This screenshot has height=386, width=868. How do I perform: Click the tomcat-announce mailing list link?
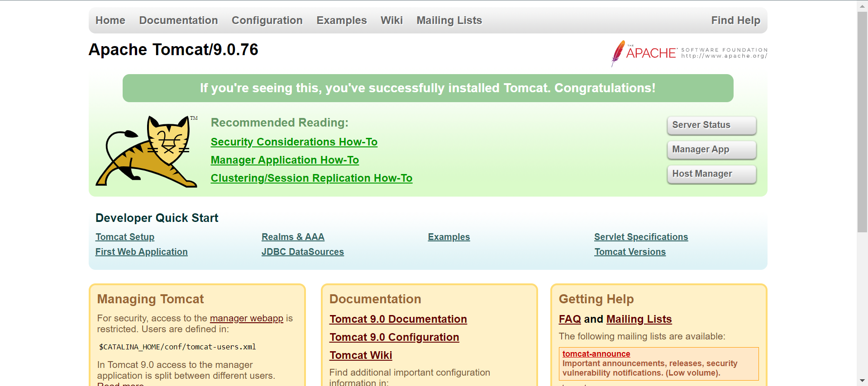tap(596, 354)
